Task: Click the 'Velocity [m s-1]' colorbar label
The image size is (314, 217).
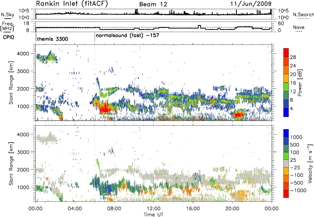Action: [310, 163]
